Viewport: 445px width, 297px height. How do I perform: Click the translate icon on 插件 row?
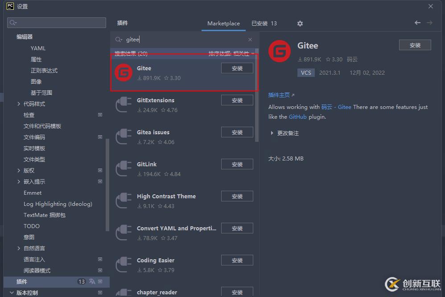click(92, 281)
